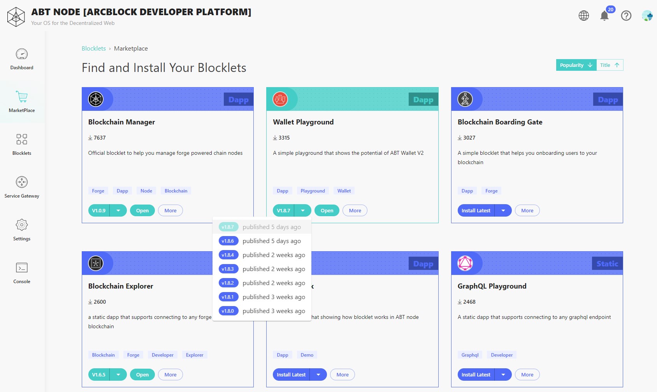This screenshot has width=657, height=392.
Task: Click the notification bell icon
Action: click(604, 16)
